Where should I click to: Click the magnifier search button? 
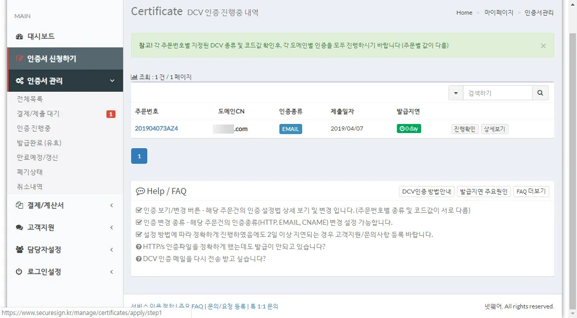[540, 93]
